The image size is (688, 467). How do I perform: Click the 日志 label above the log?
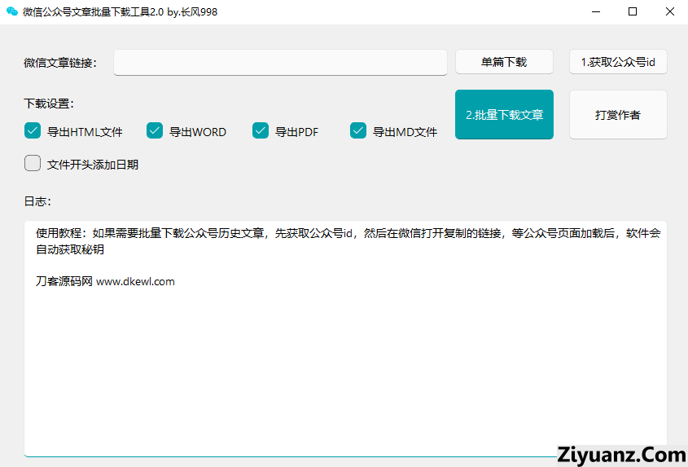37,200
